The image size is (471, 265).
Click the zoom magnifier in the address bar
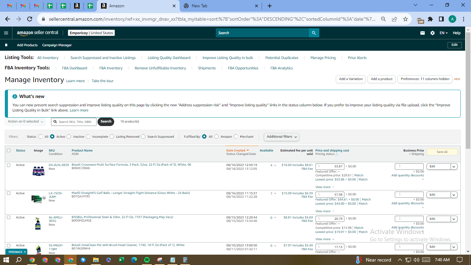[383, 19]
